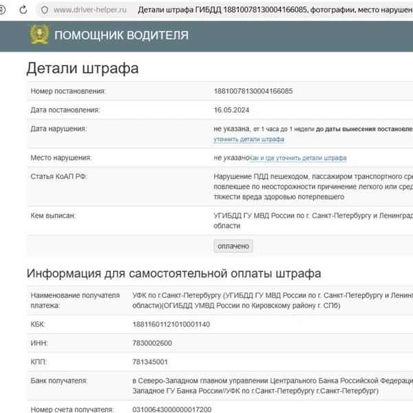Reload the page with the refresh icon
The width and height of the screenshot is (413, 413).
[x=23, y=10]
